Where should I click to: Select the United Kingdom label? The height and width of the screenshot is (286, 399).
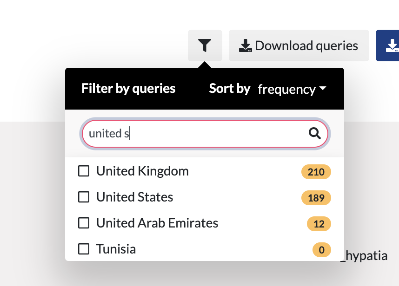142,171
